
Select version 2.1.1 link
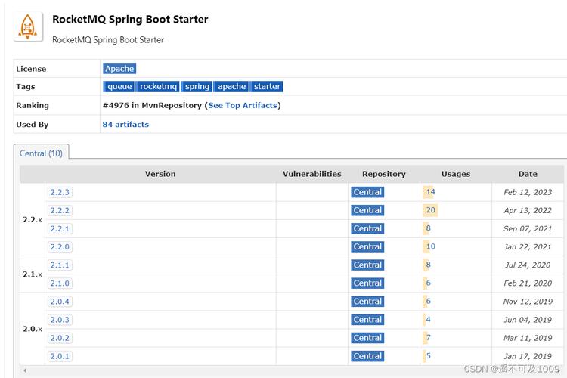60,265
